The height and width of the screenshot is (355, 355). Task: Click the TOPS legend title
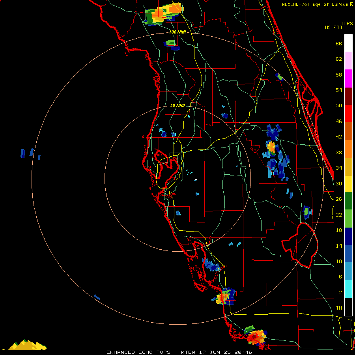pyautogui.click(x=347, y=23)
